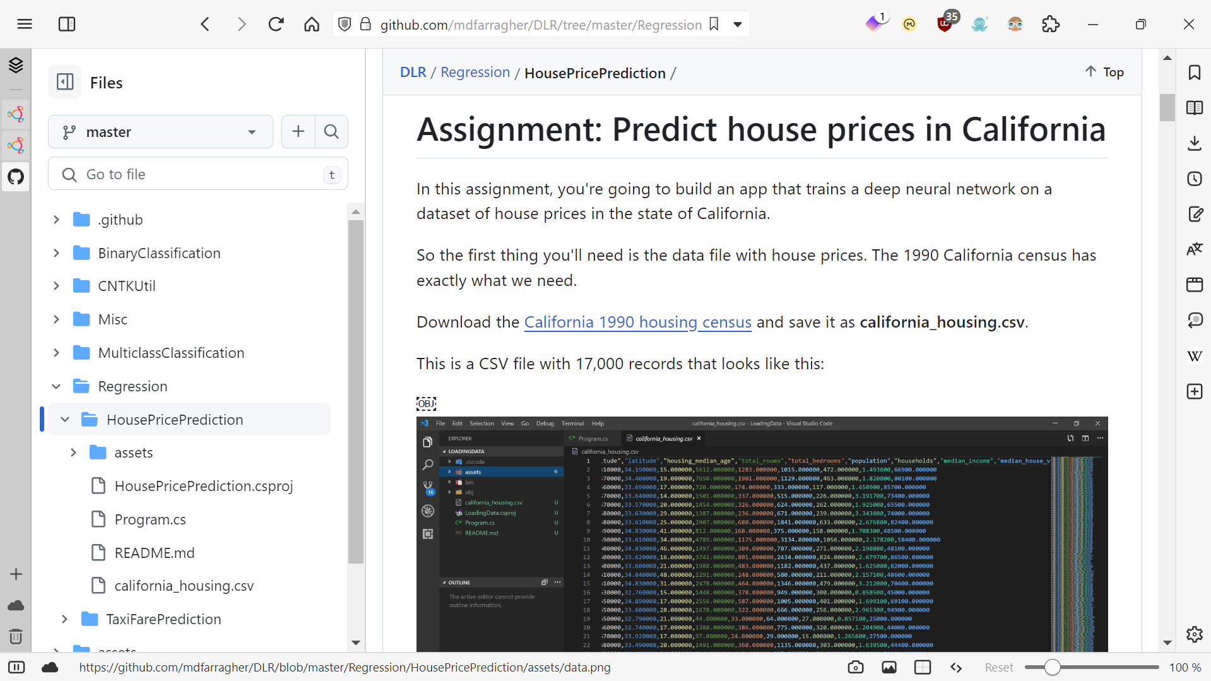Expand the assets subfolder
Viewport: 1211px width, 681px height.
[x=73, y=453]
